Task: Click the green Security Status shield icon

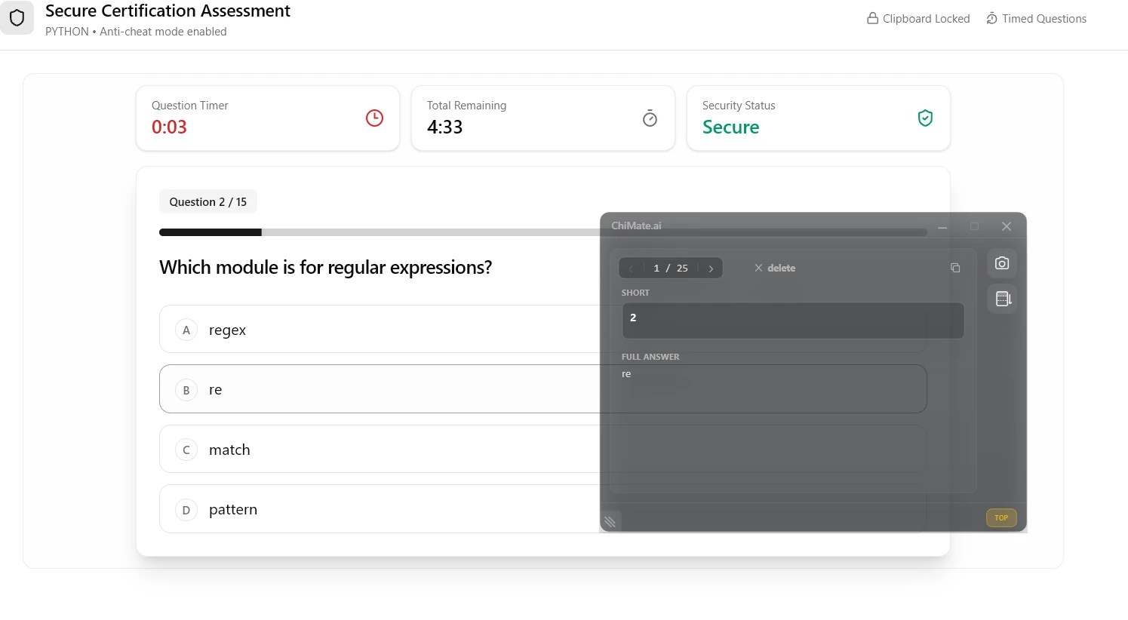Action: [925, 118]
